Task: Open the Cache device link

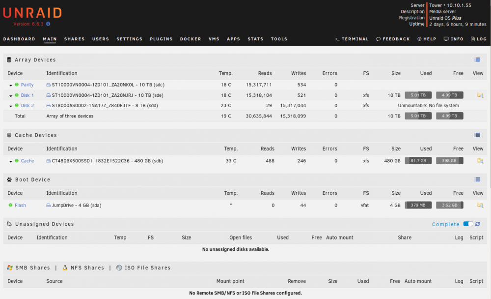Action: (27, 161)
